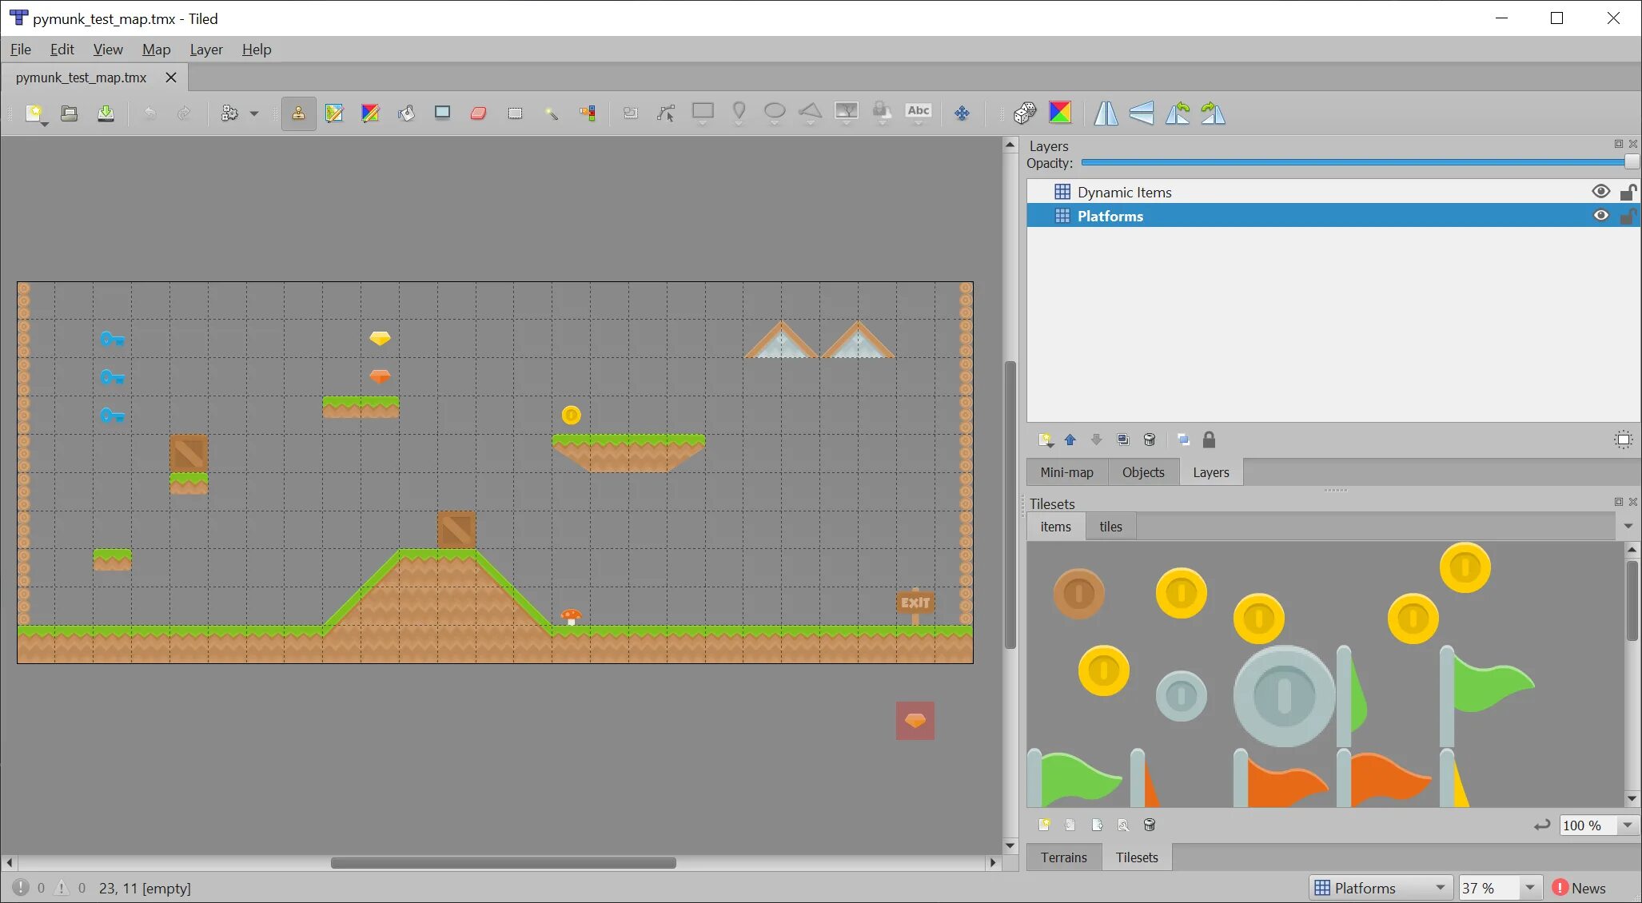The width and height of the screenshot is (1642, 903).
Task: Switch to the Mini-map tab
Action: click(1066, 471)
